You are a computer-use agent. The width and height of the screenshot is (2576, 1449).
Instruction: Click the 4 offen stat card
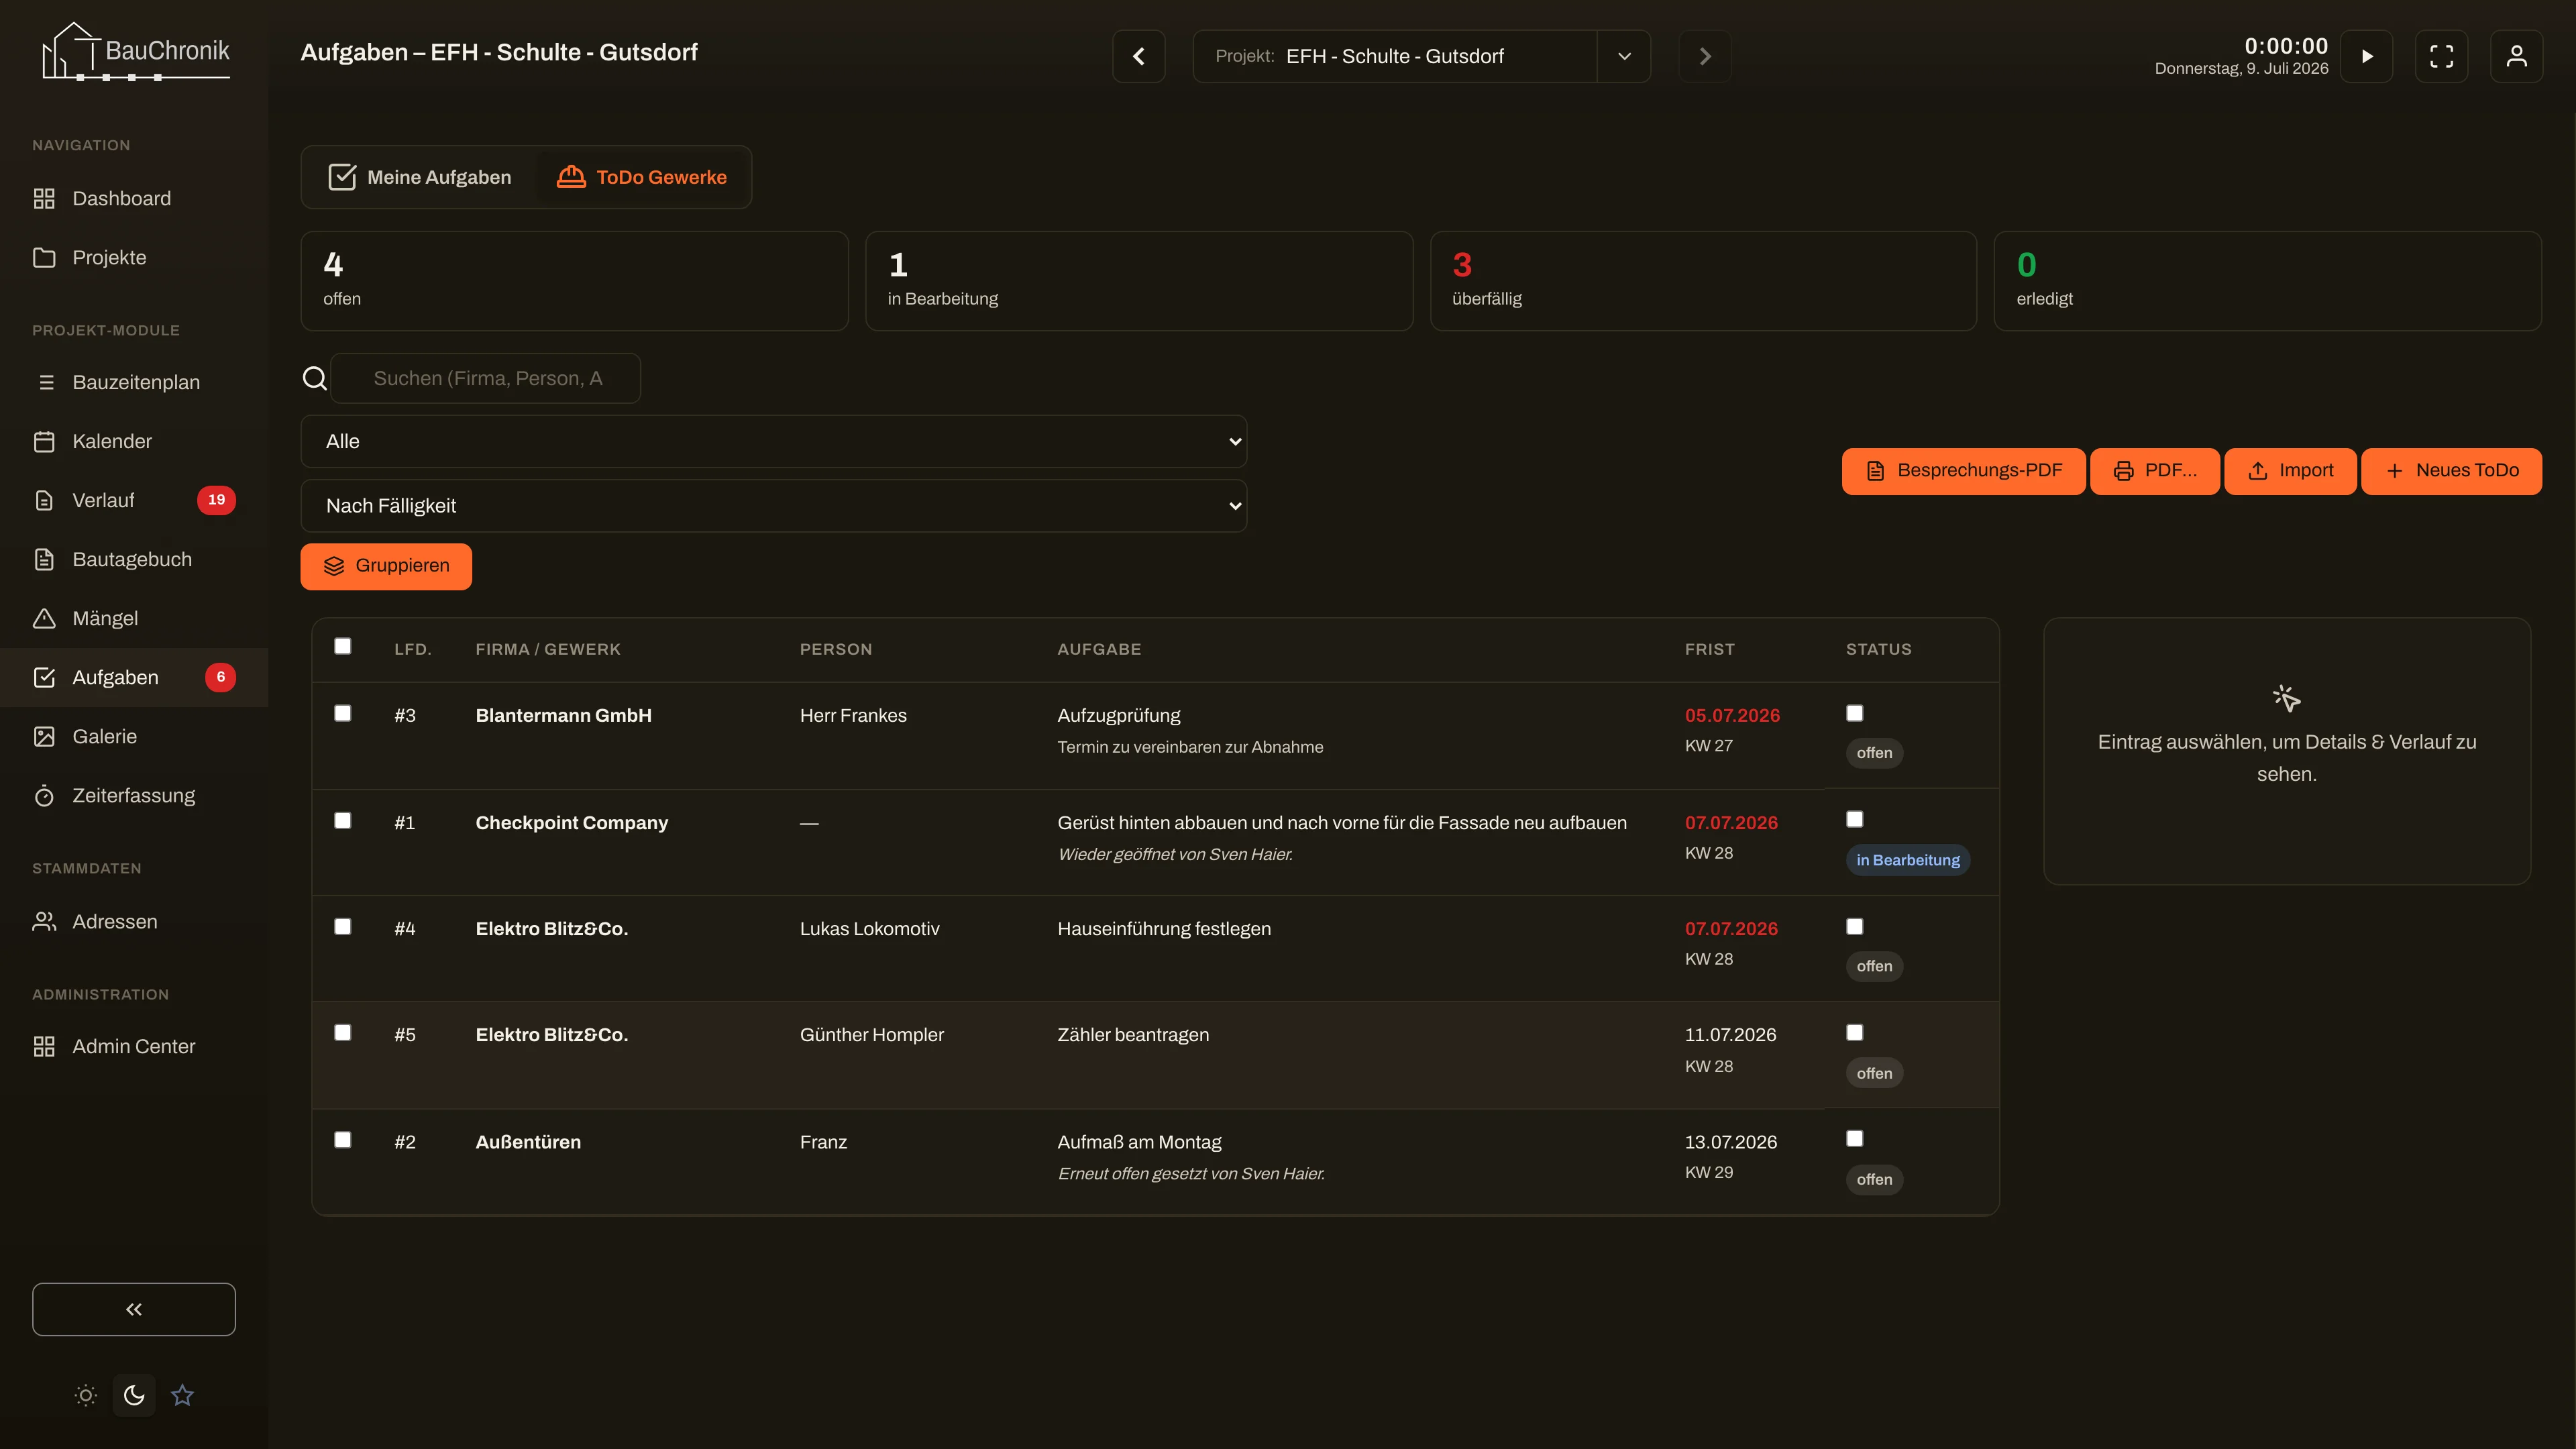click(575, 281)
